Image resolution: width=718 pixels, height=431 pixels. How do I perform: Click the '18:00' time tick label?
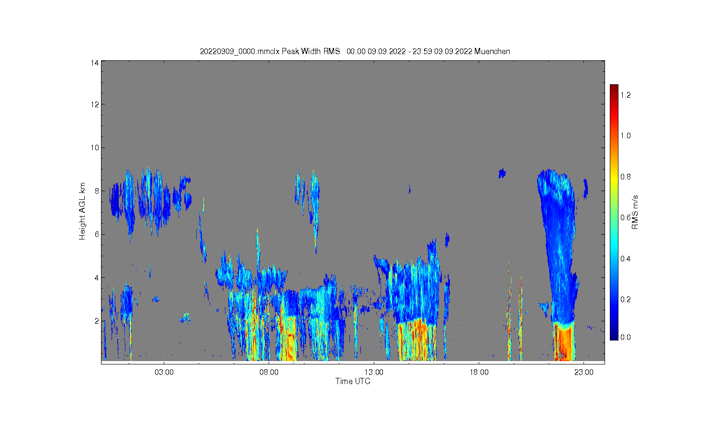click(479, 372)
